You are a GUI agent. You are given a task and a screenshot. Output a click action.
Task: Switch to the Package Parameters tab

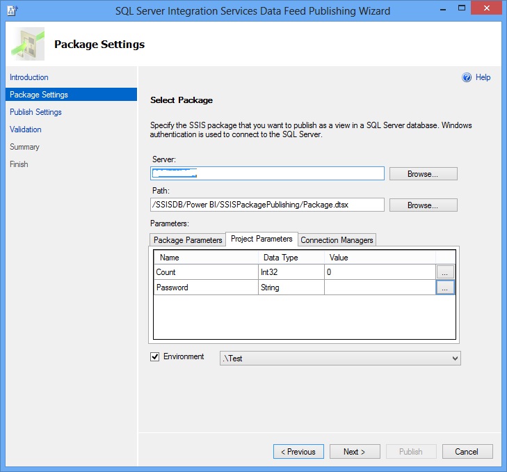click(188, 240)
